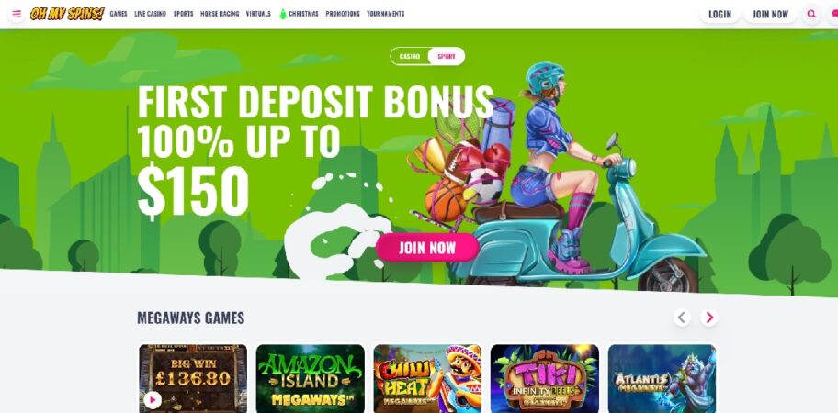
Task: Open the chat bubble icon
Action: pos(833,14)
